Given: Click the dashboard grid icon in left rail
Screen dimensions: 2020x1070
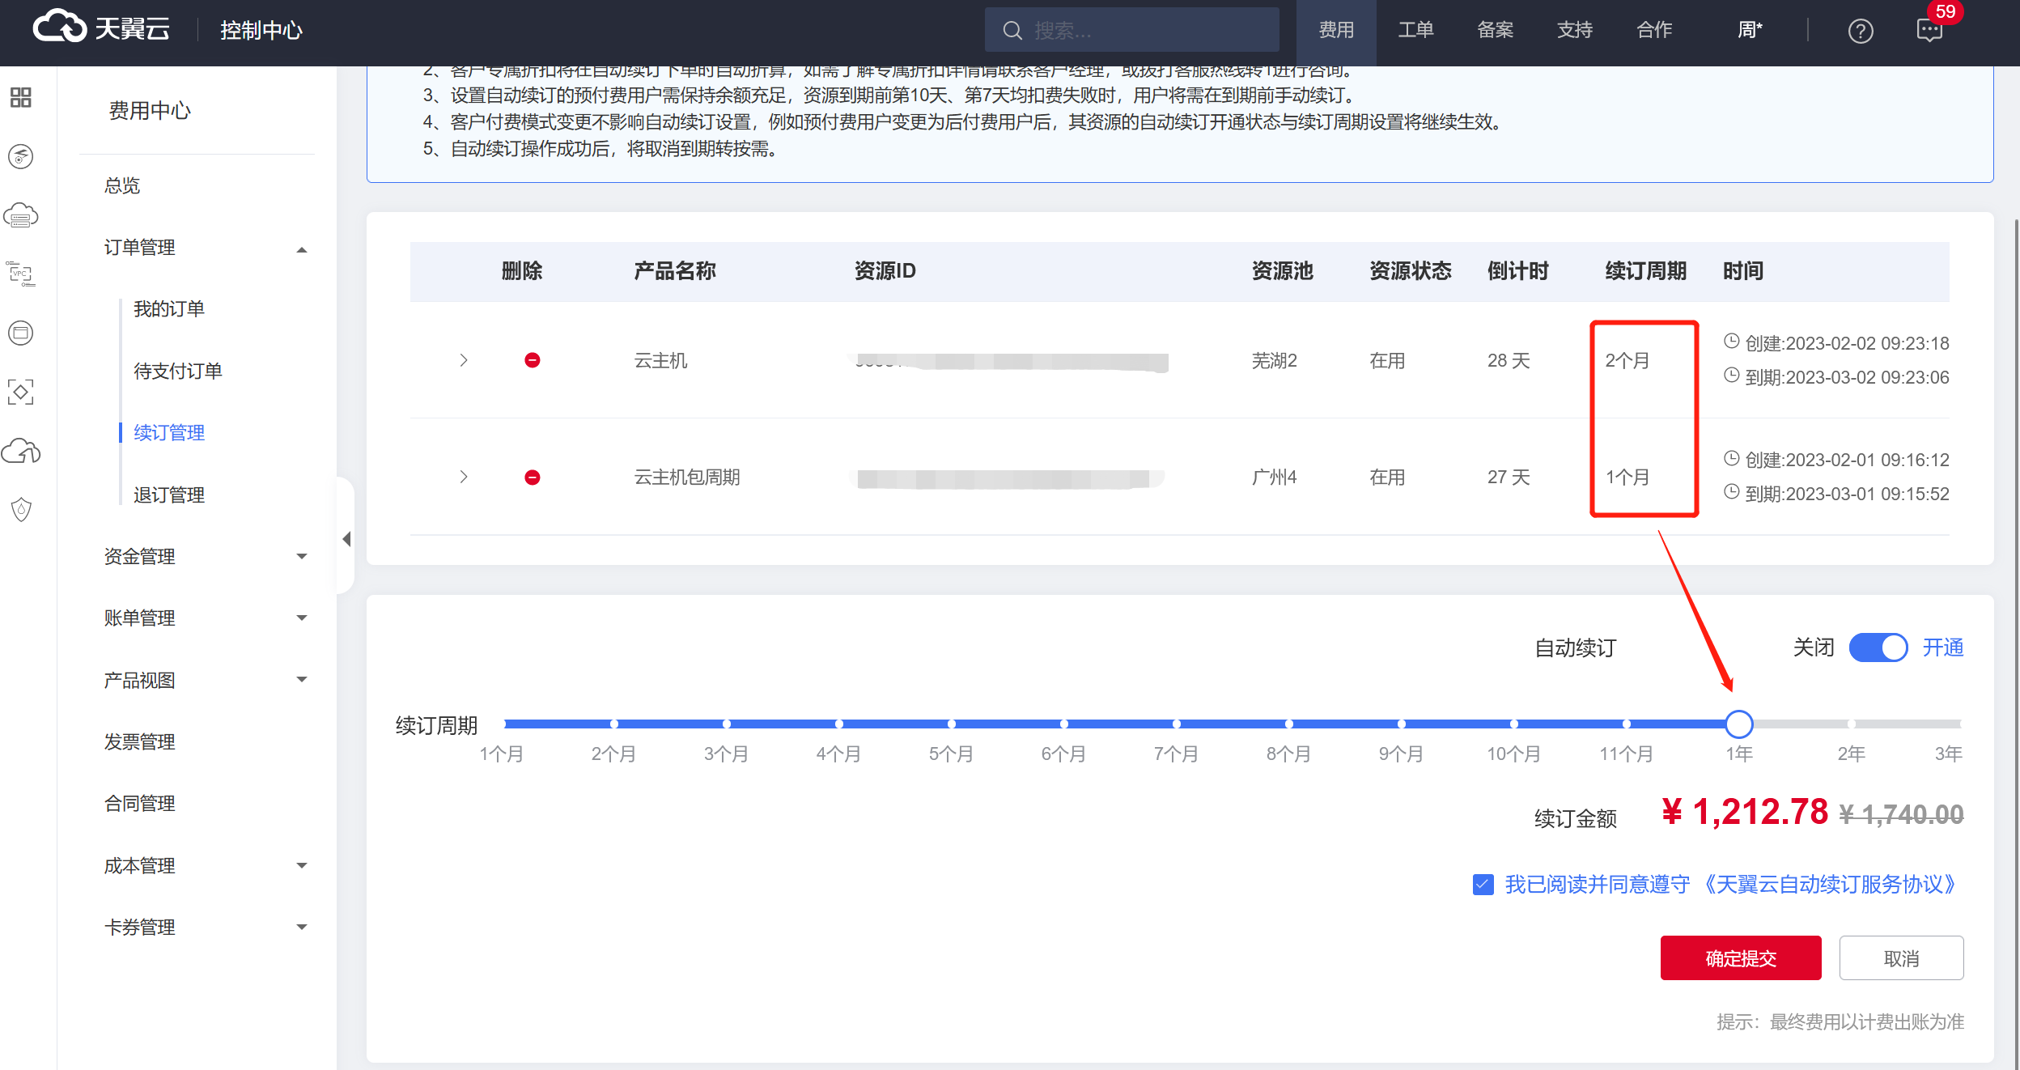Looking at the screenshot, I should (21, 98).
